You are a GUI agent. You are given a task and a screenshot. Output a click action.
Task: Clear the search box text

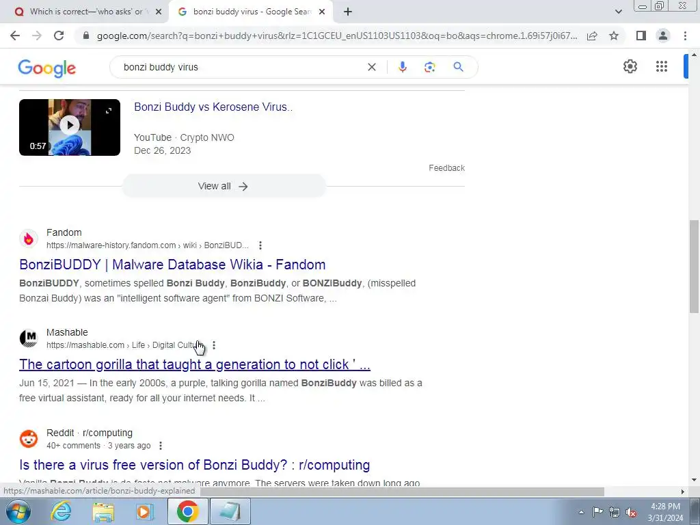[371, 67]
